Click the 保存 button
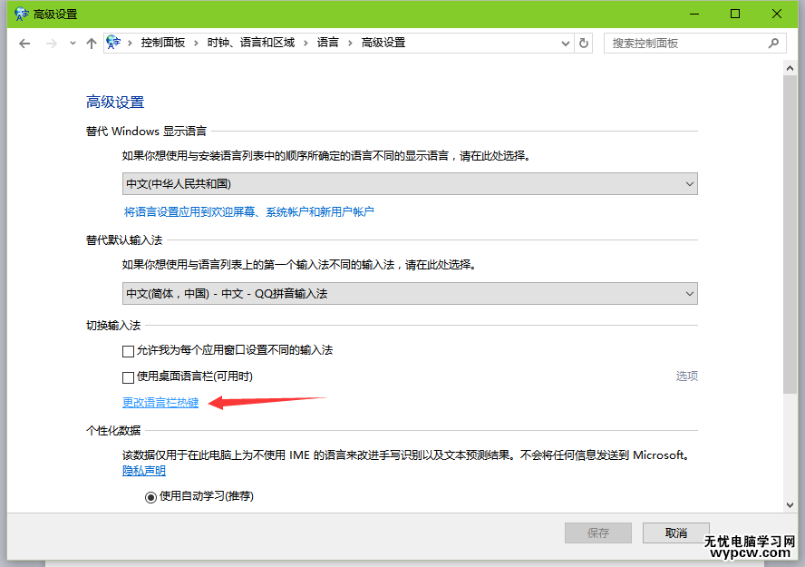Viewport: 805px width, 567px height. click(598, 533)
